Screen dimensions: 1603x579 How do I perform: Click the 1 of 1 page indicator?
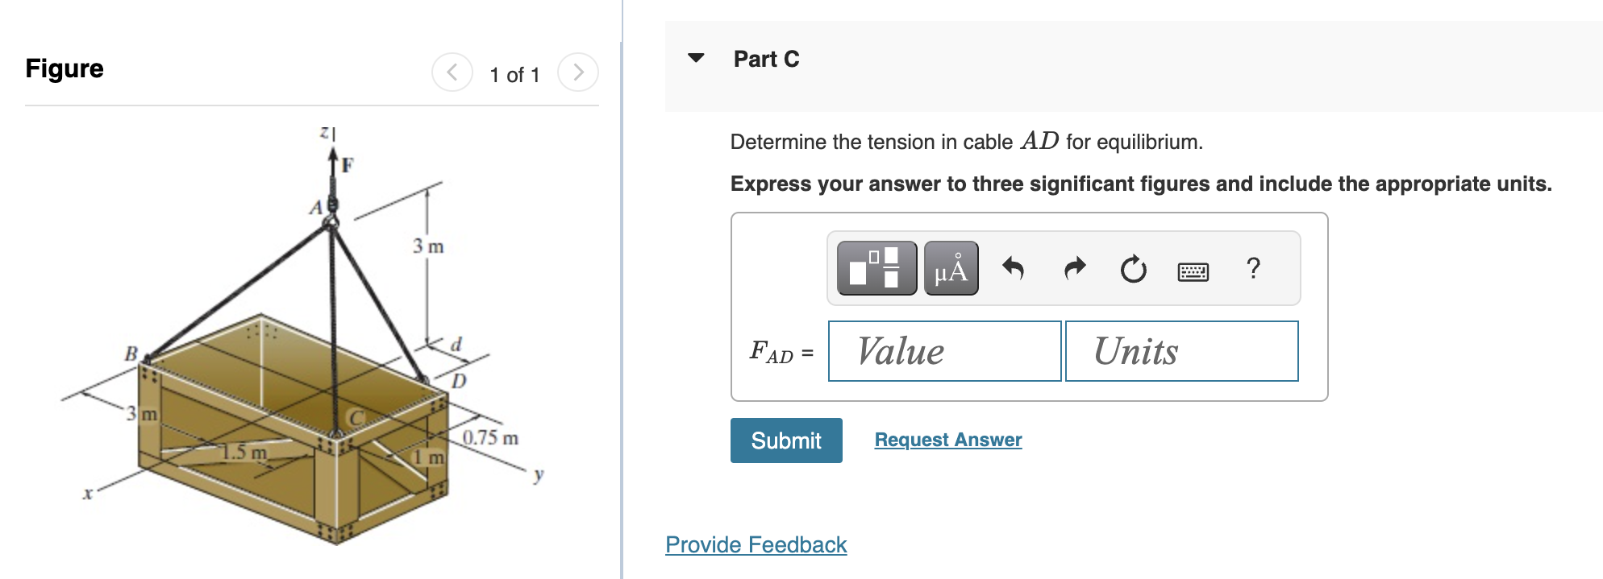pyautogui.click(x=514, y=75)
